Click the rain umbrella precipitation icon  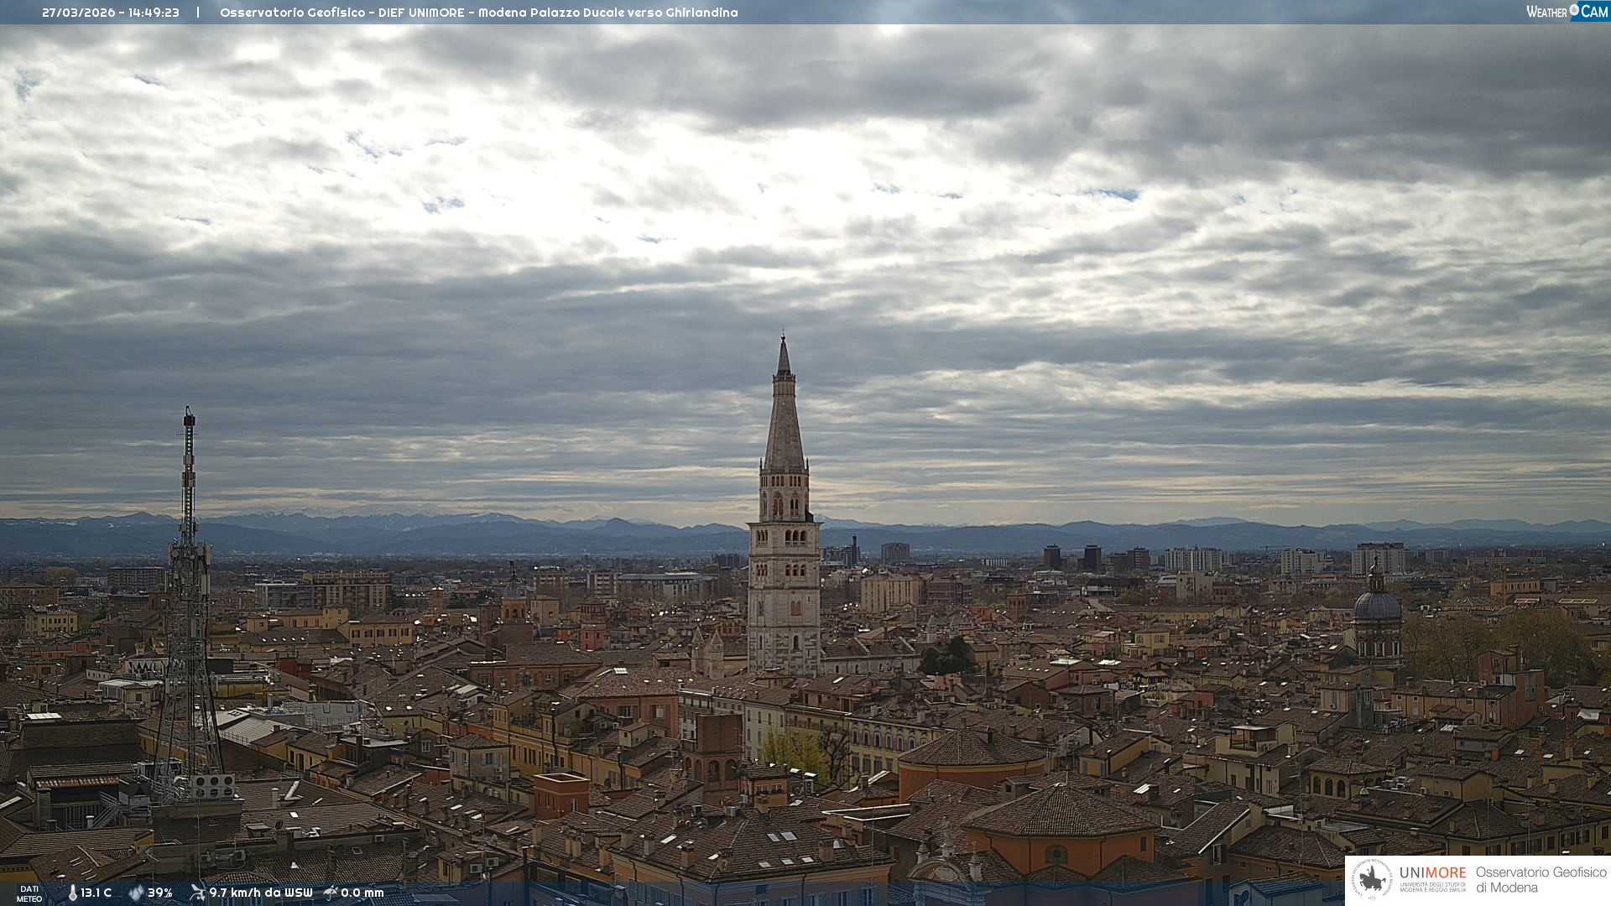tap(331, 893)
